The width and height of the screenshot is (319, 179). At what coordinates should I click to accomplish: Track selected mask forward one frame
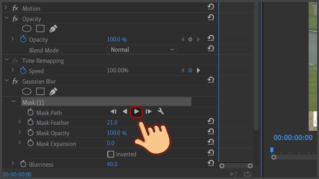coord(148,111)
